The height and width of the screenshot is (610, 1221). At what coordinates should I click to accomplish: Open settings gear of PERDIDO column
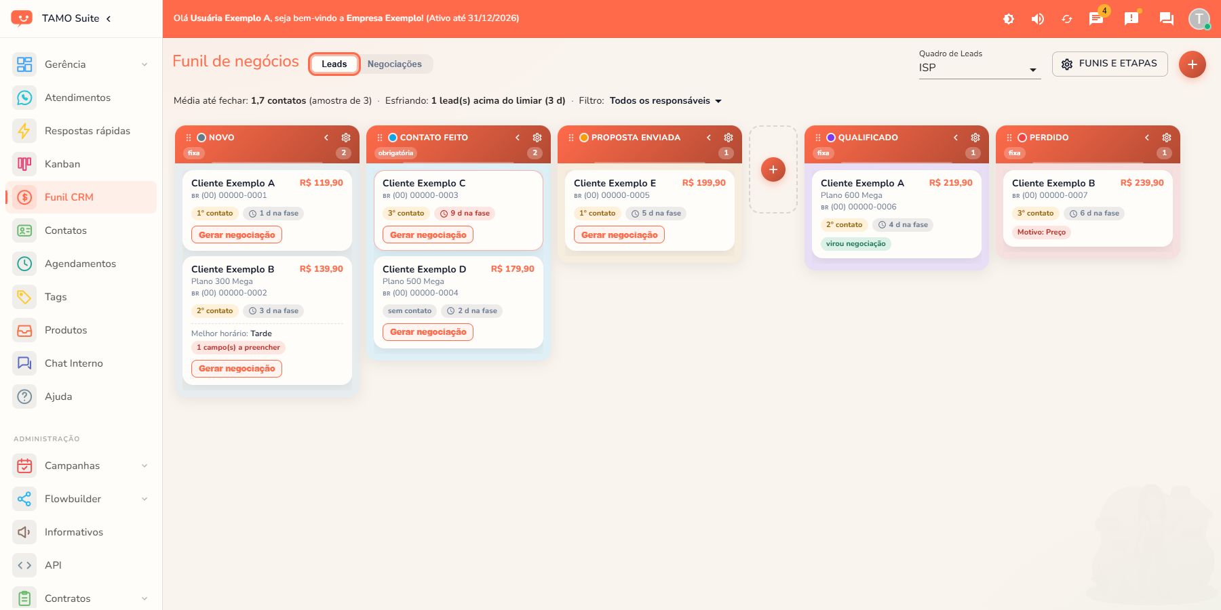pos(1167,138)
